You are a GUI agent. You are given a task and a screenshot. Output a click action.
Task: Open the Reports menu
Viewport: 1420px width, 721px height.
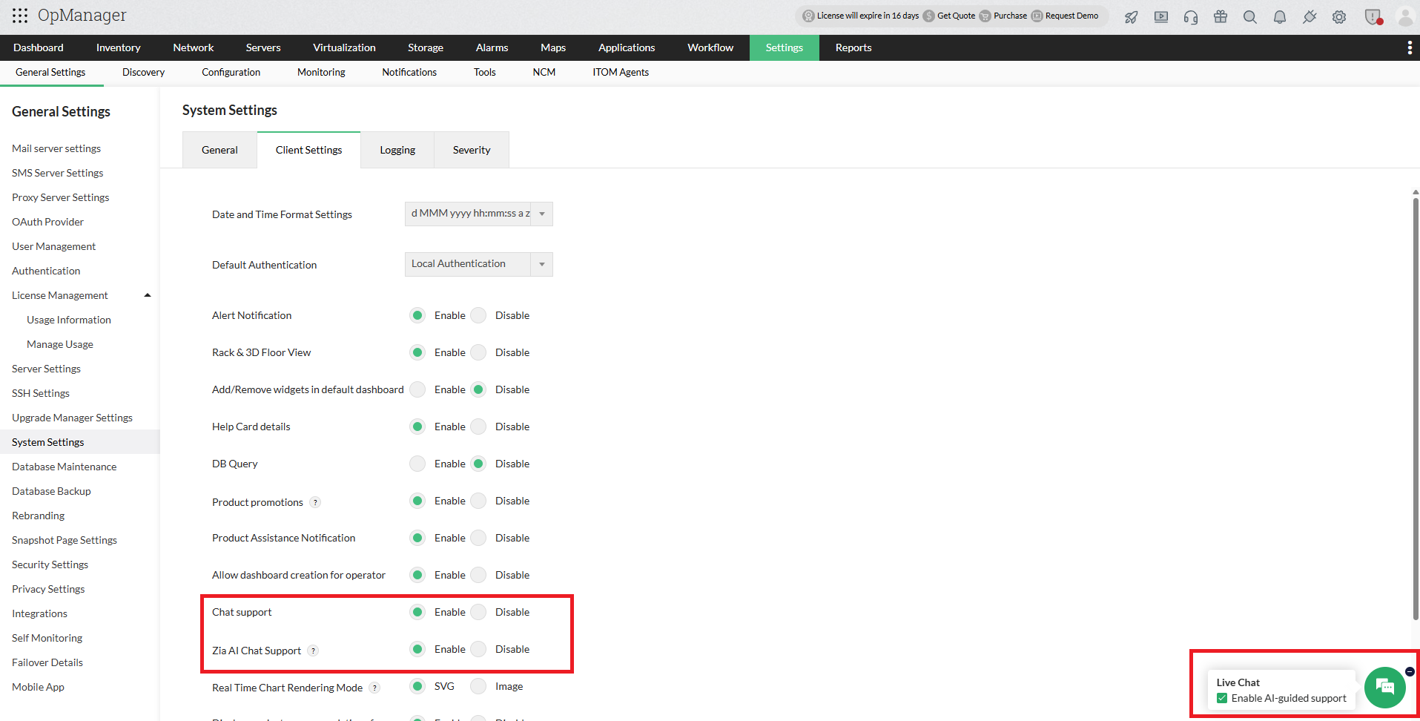[x=853, y=47]
